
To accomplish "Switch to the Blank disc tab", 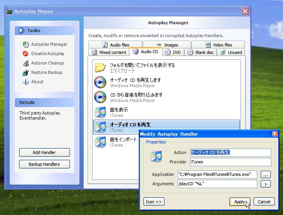I will coord(201,52).
